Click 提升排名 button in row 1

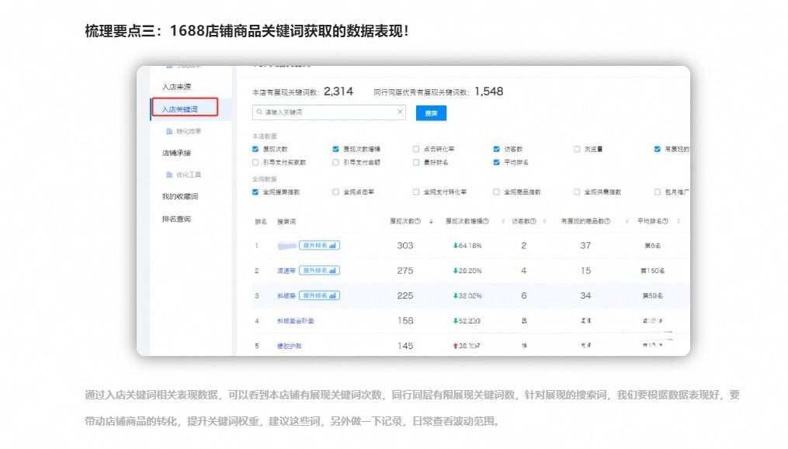coord(320,246)
